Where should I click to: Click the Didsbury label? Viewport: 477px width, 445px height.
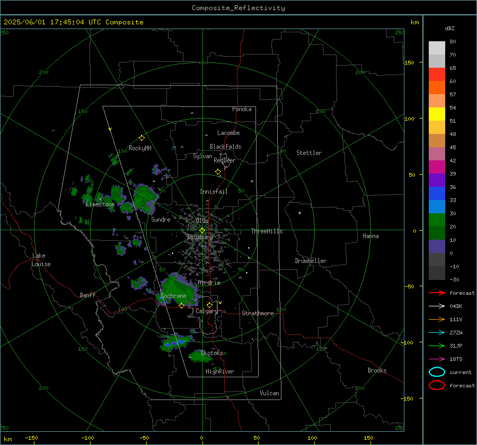(200, 237)
